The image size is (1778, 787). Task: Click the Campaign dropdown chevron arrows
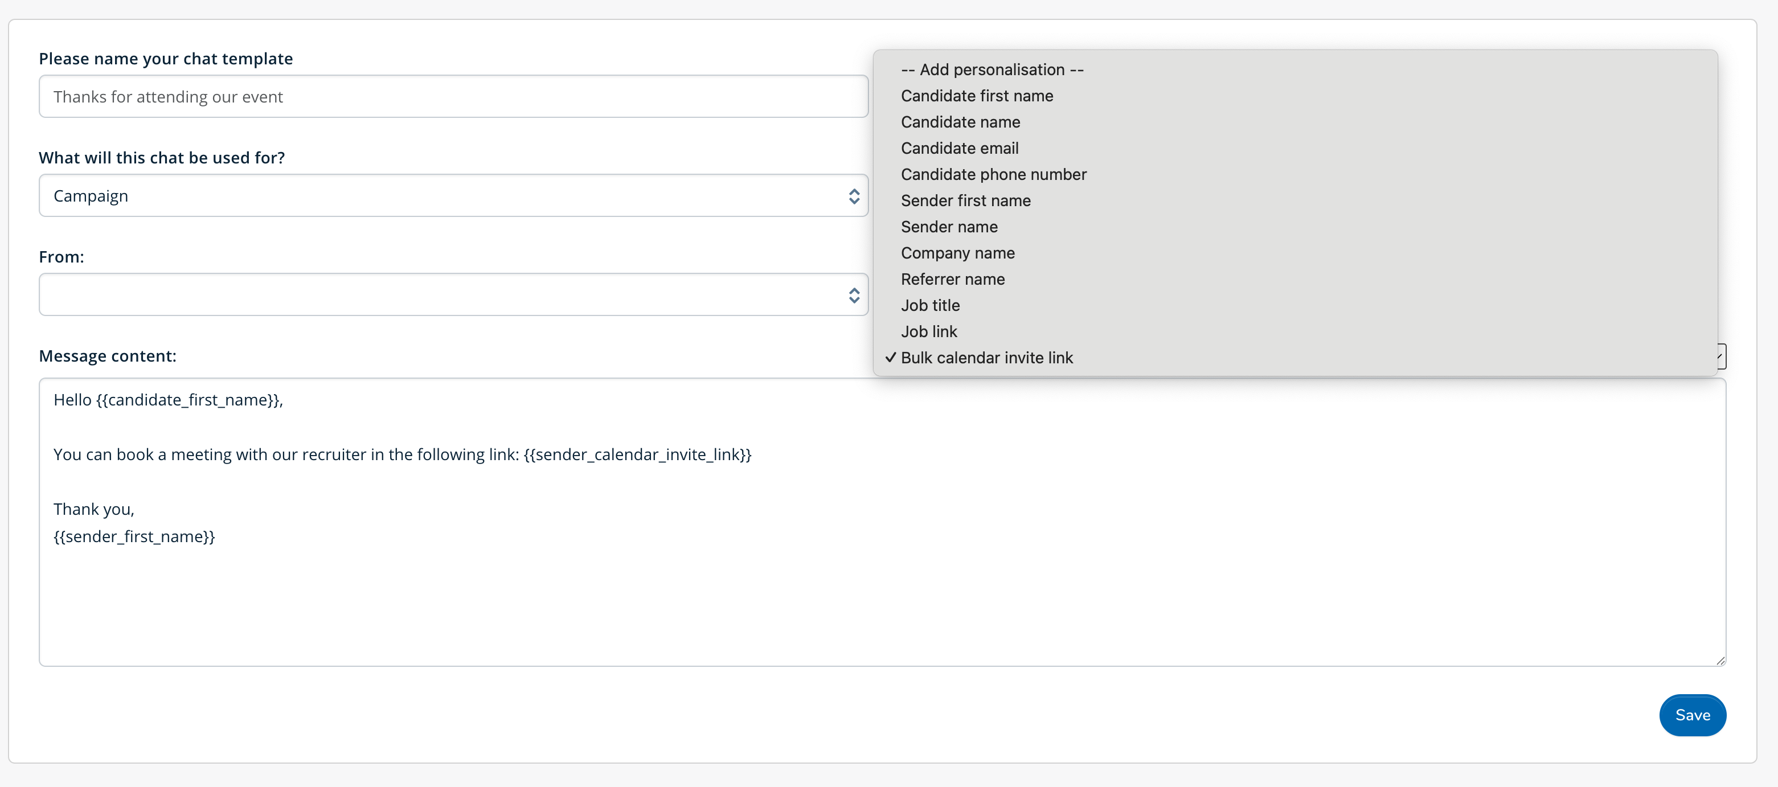pos(854,196)
